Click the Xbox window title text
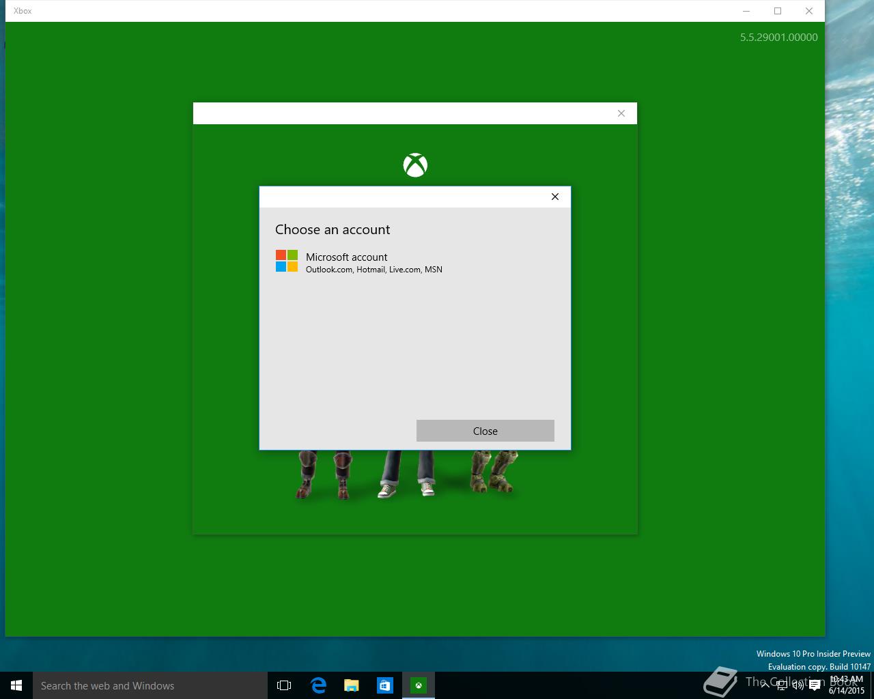874x699 pixels. pyautogui.click(x=23, y=11)
